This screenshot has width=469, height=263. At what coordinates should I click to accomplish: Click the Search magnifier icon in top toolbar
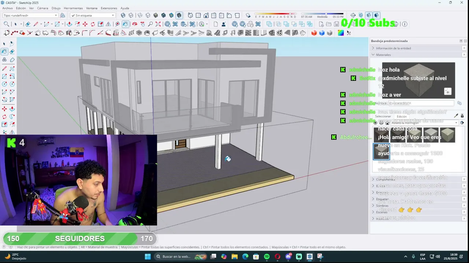point(7,24)
